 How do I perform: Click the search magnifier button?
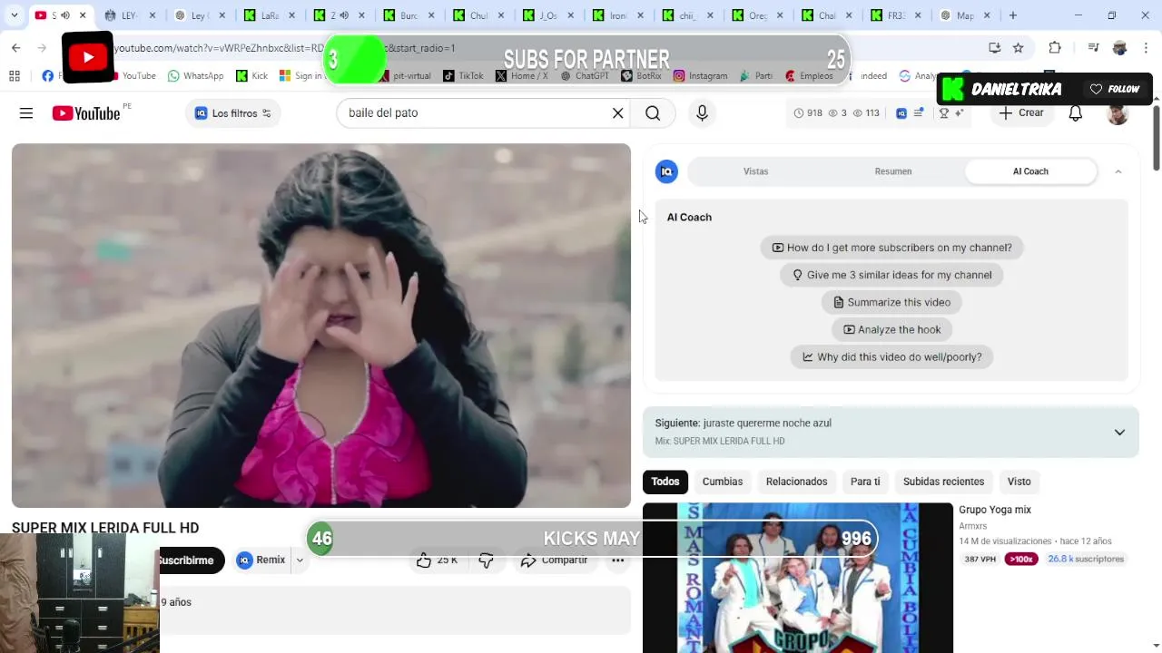pyautogui.click(x=653, y=113)
